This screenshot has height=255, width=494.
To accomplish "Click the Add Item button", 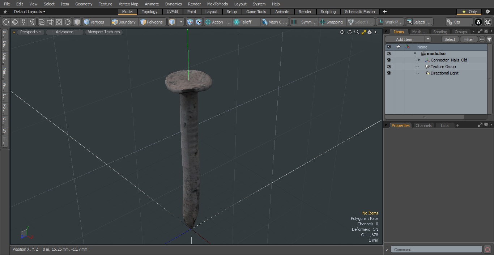I will coord(404,39).
